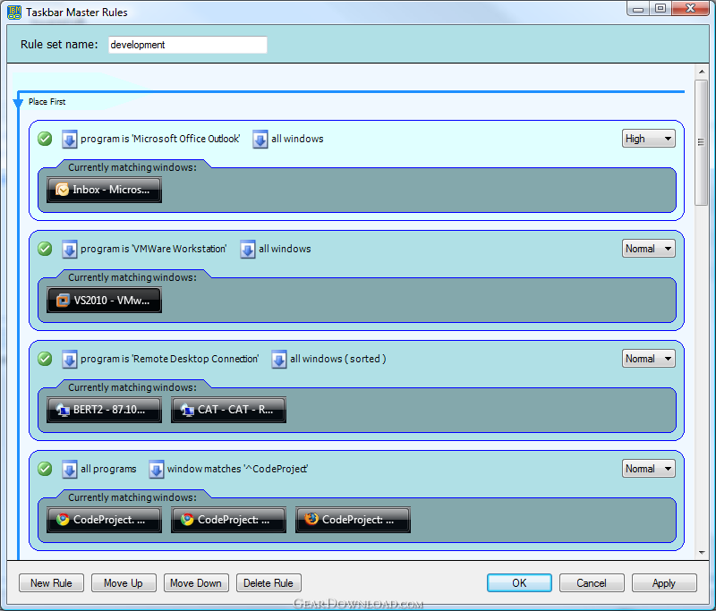The width and height of the screenshot is (716, 611).
Task: Toggle green checkmark on Remote Desktop Connection rule
Action: point(45,359)
